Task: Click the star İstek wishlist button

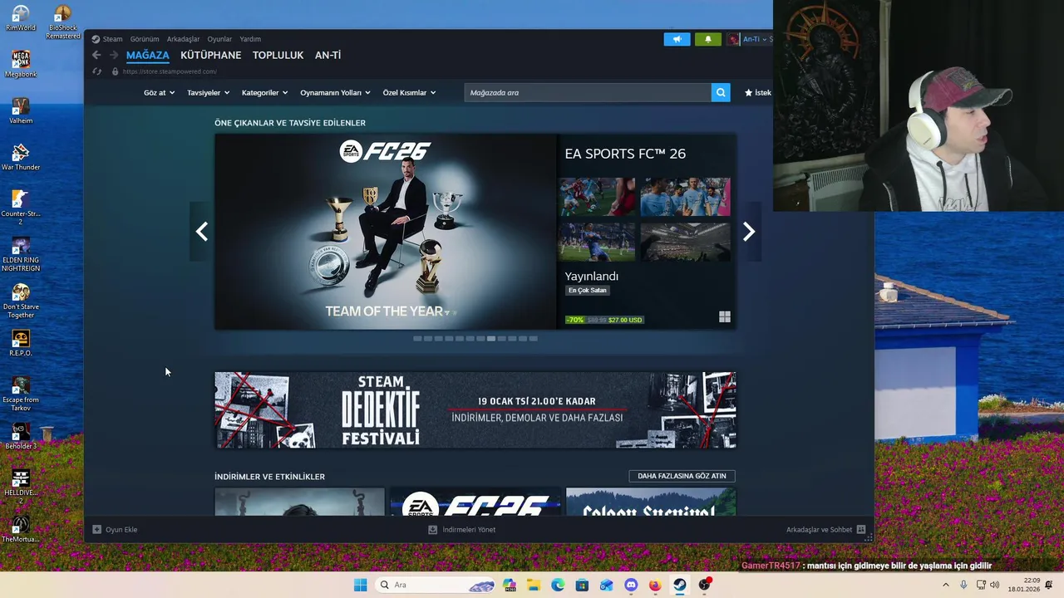Action: point(757,92)
